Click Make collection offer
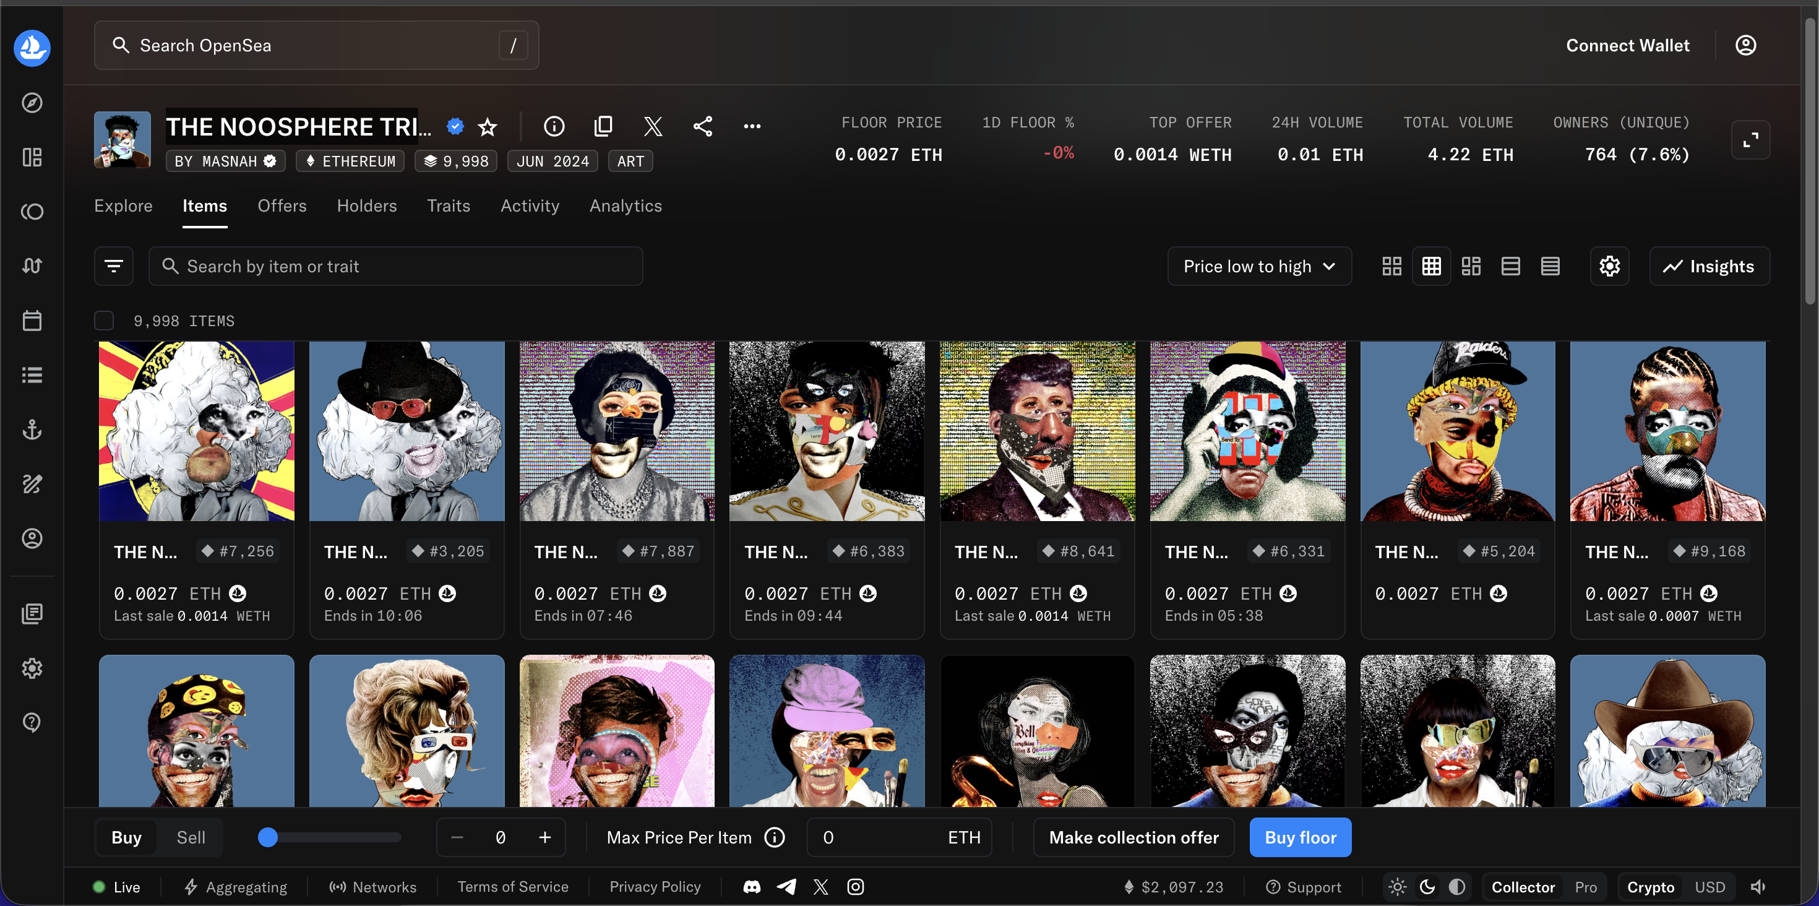Screen dimensions: 1819x906 click(1133, 837)
